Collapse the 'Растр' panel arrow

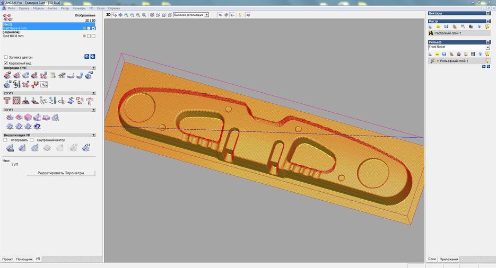[x=488, y=21]
